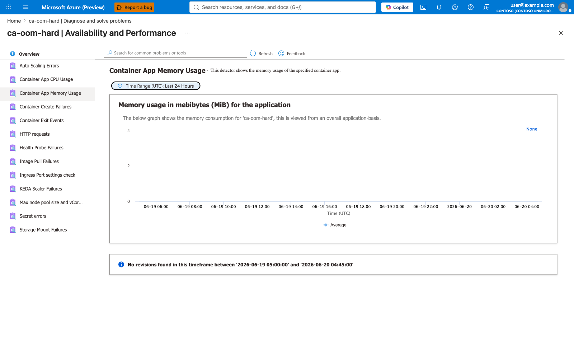Click the Max node pool size chart icon
Screen dimensions: 574x359
tap(13, 202)
